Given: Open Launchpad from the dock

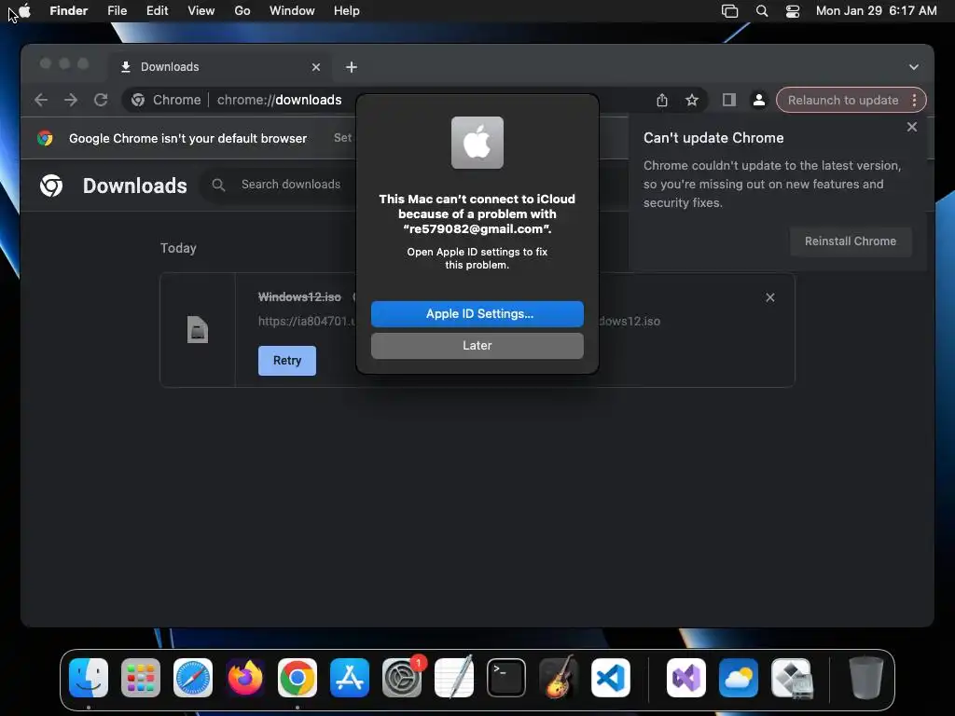Looking at the screenshot, I should (x=141, y=678).
